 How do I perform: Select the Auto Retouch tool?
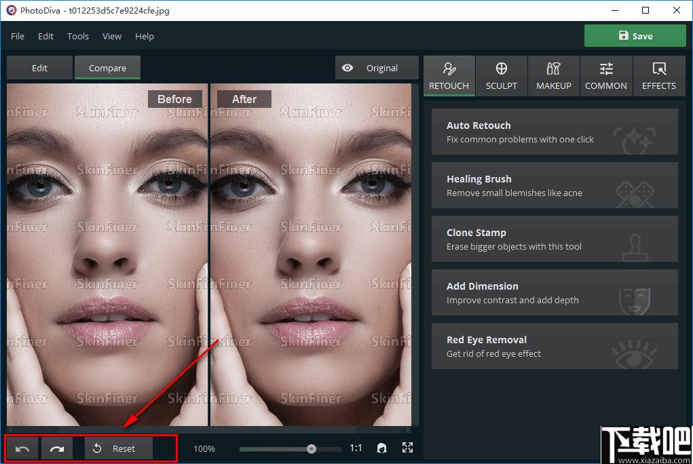point(555,132)
